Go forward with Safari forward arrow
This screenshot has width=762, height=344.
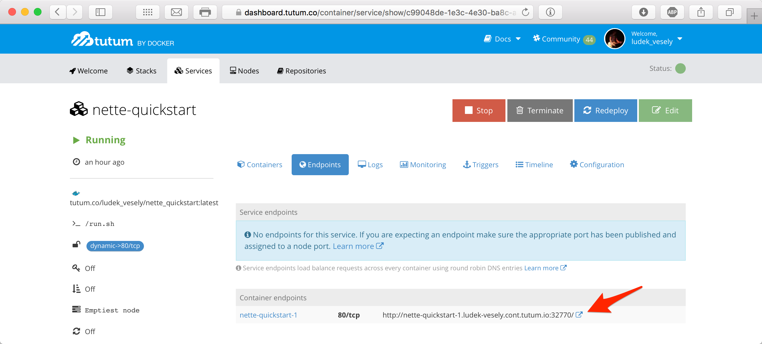tap(75, 12)
